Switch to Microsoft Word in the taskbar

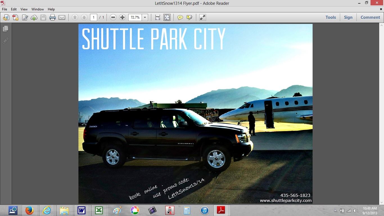click(x=82, y=210)
